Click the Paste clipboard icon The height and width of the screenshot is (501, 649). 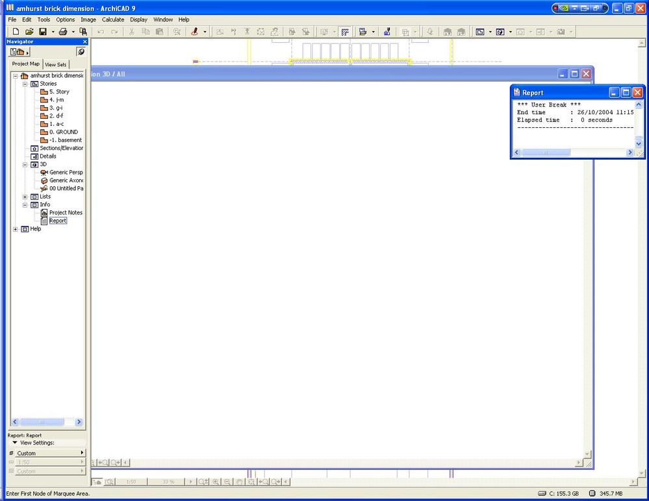click(x=159, y=32)
